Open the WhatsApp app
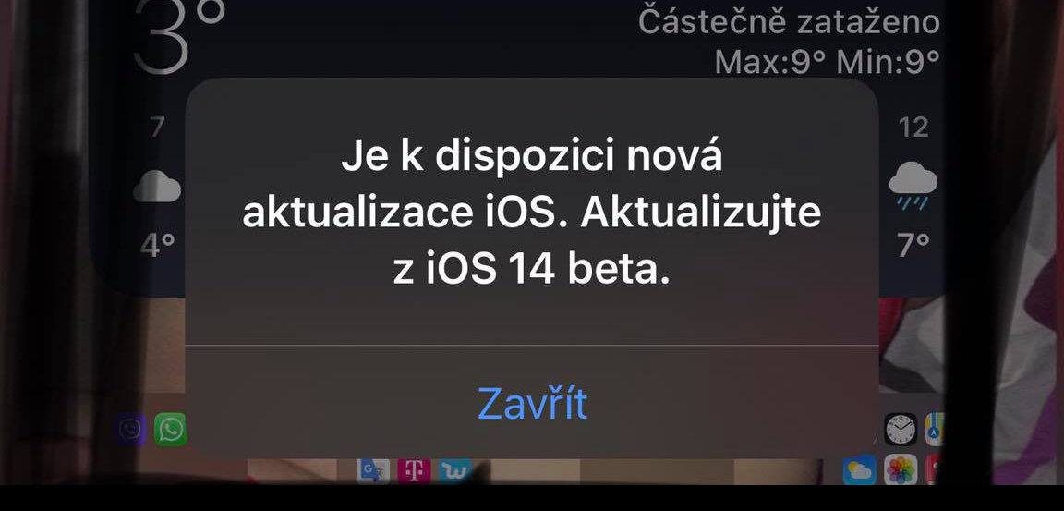 click(170, 429)
